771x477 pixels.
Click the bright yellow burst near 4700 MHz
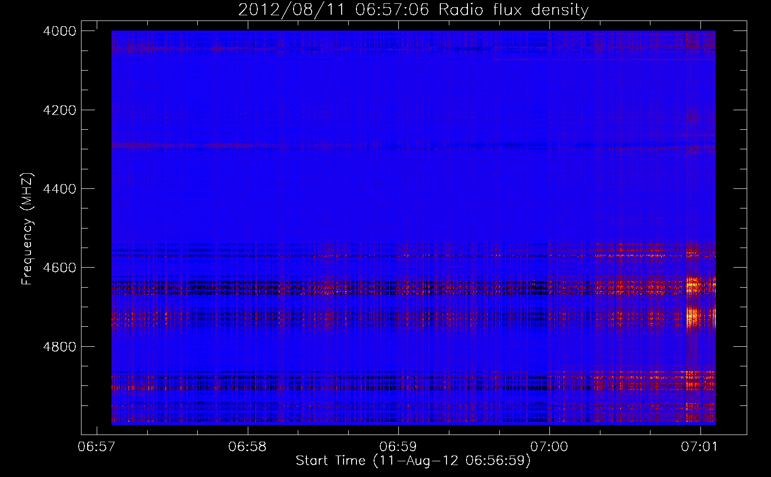pos(692,317)
